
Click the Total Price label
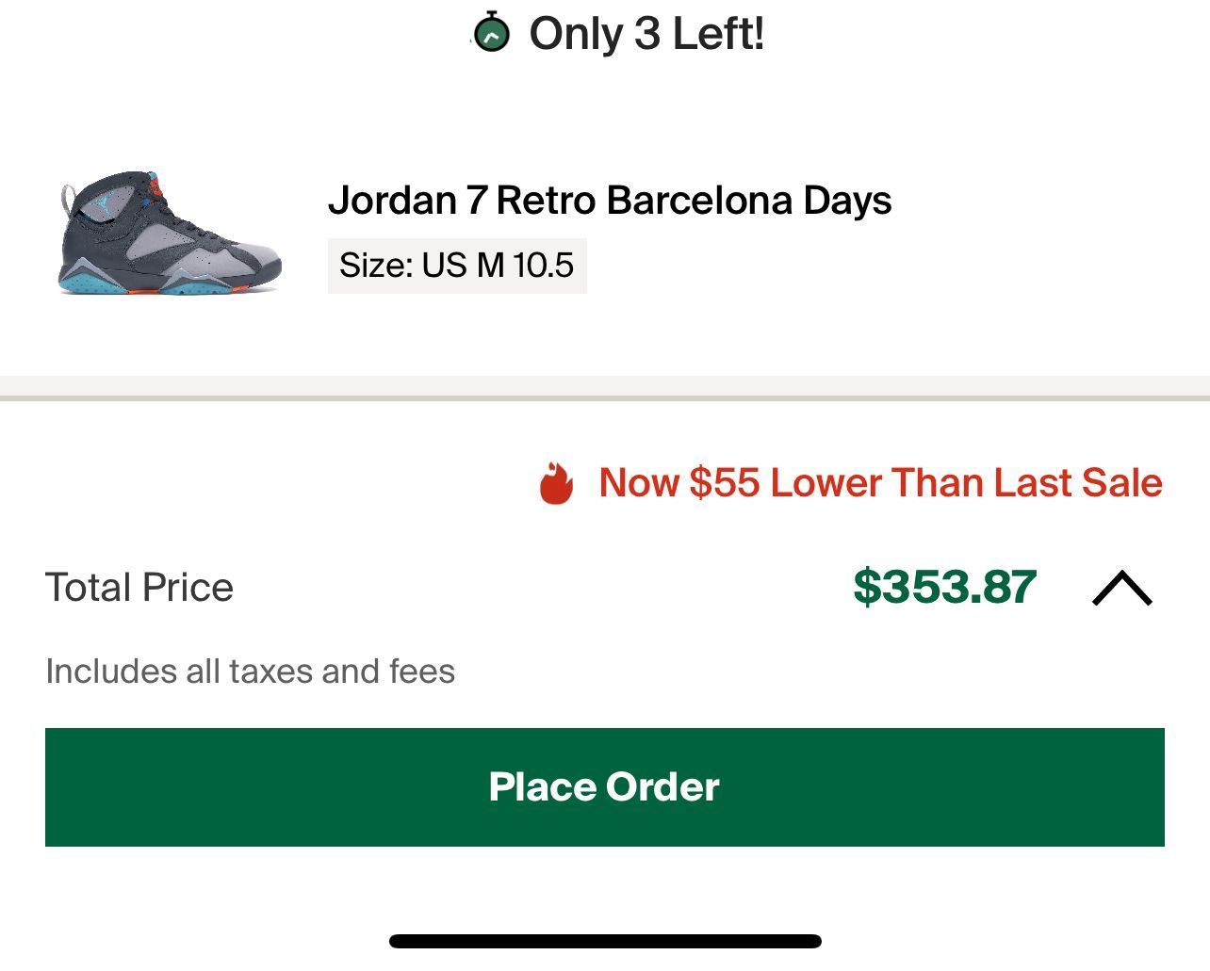click(139, 587)
